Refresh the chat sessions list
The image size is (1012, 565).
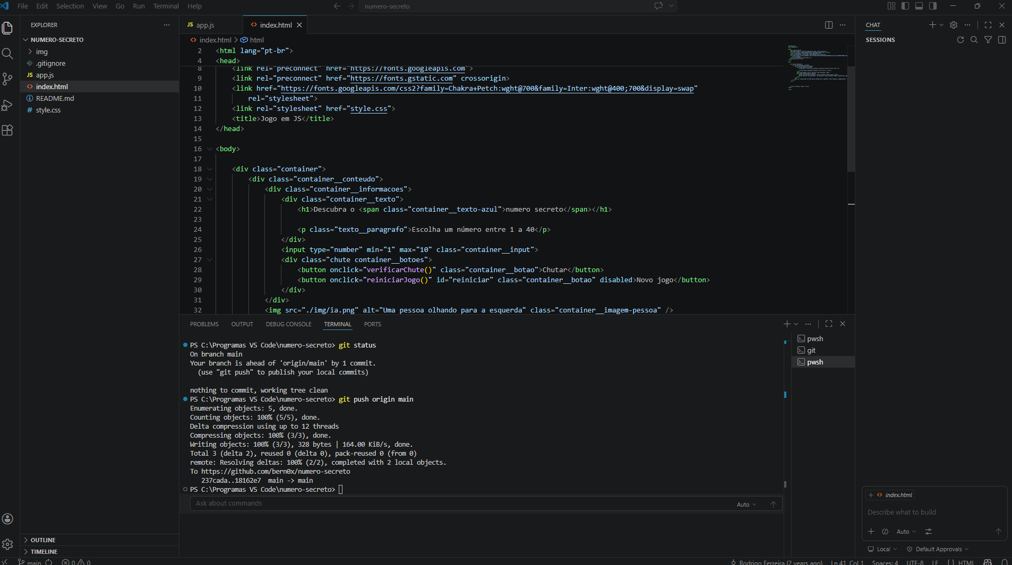tap(960, 40)
